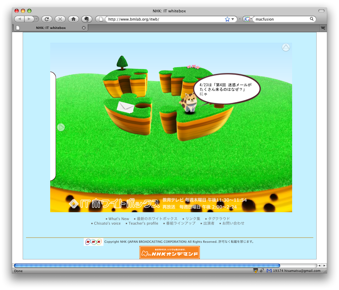This screenshot has height=290, width=339.
Task: Click the NHK logo near the copyright notice
Action: (93, 242)
